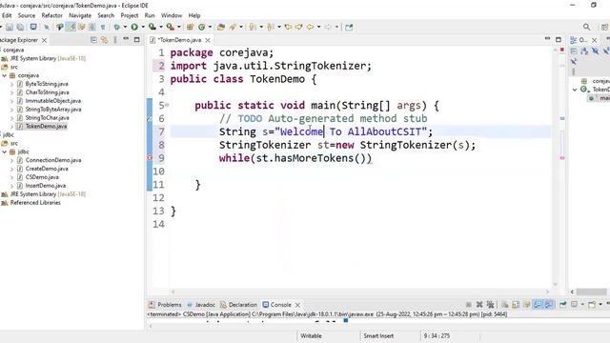
Task: Click the Search flashlight toolbar icon
Action: [233, 27]
